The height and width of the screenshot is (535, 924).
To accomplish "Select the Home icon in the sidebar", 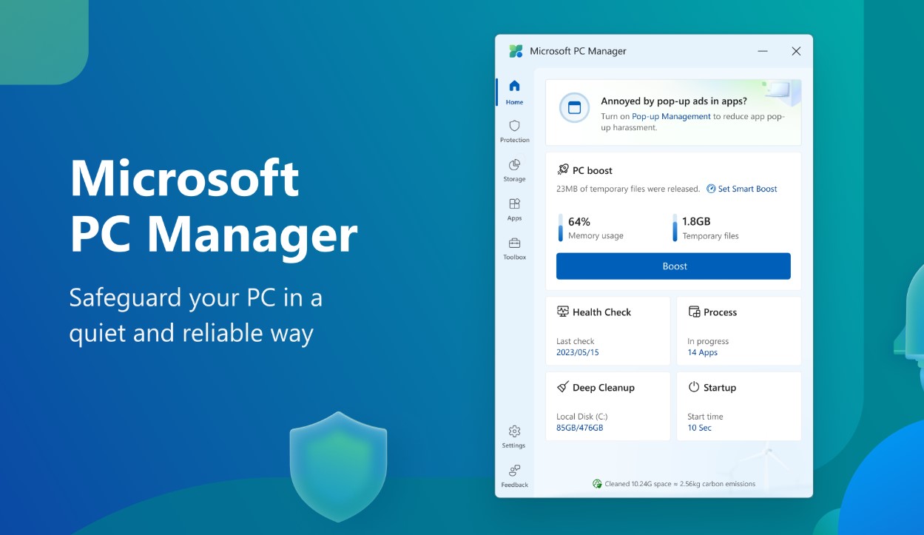I will [514, 86].
